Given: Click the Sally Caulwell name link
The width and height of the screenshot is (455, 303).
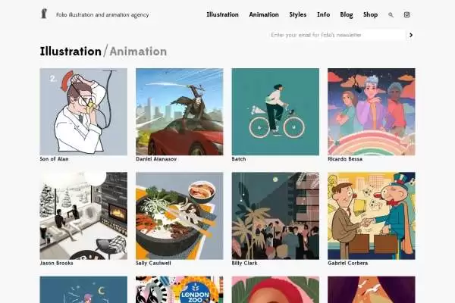Looking at the screenshot, I should pyautogui.click(x=153, y=263).
